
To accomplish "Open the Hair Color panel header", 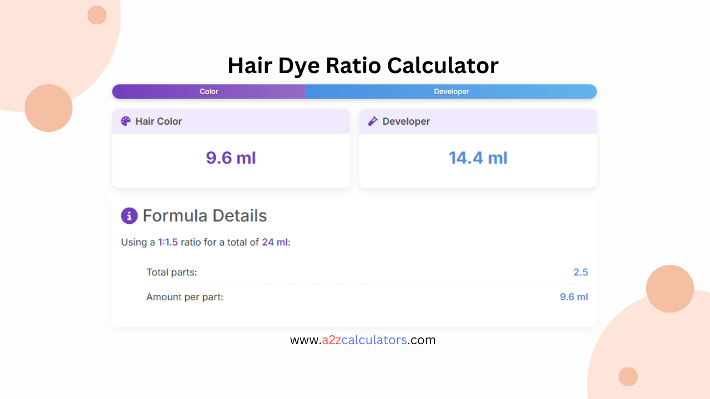I will pos(231,121).
